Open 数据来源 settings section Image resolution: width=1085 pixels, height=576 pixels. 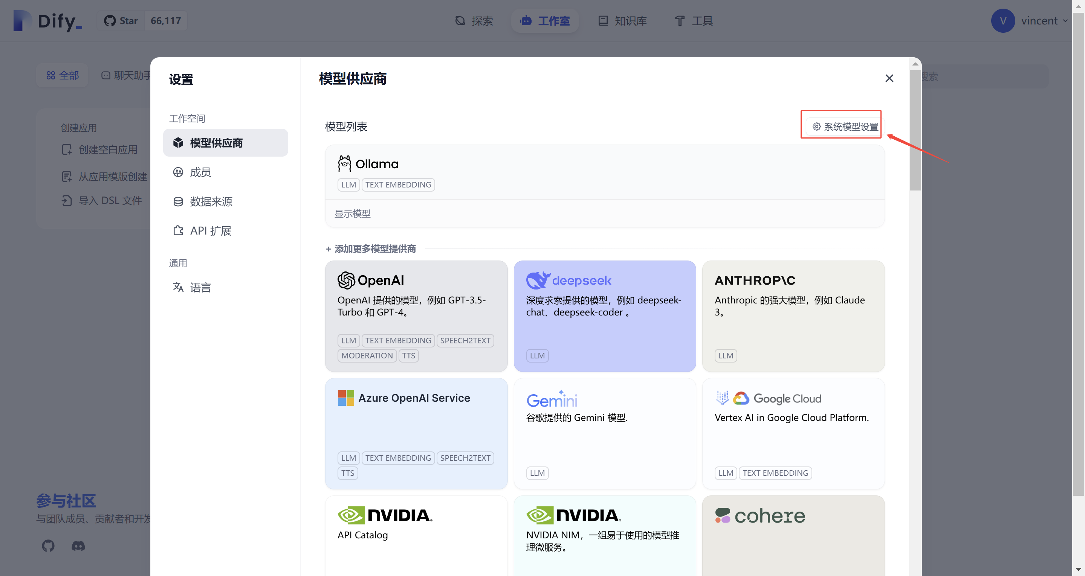click(x=225, y=201)
